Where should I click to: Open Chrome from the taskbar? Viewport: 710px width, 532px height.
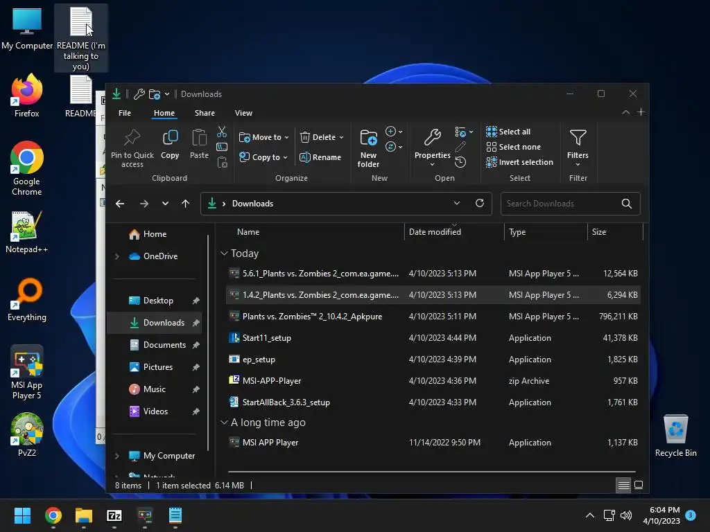pyautogui.click(x=53, y=515)
